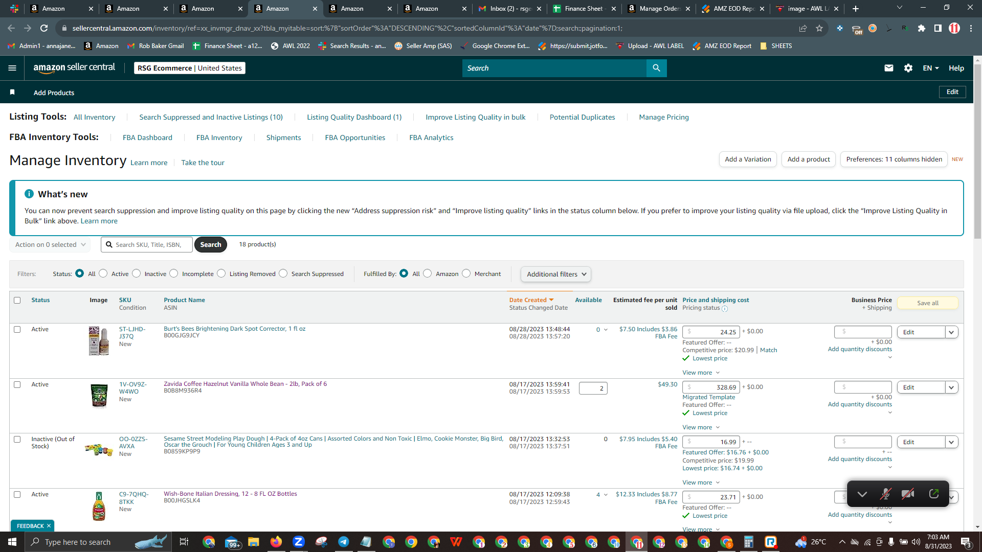The width and height of the screenshot is (982, 552).
Task: Open Calculator from the taskbar
Action: tap(749, 542)
